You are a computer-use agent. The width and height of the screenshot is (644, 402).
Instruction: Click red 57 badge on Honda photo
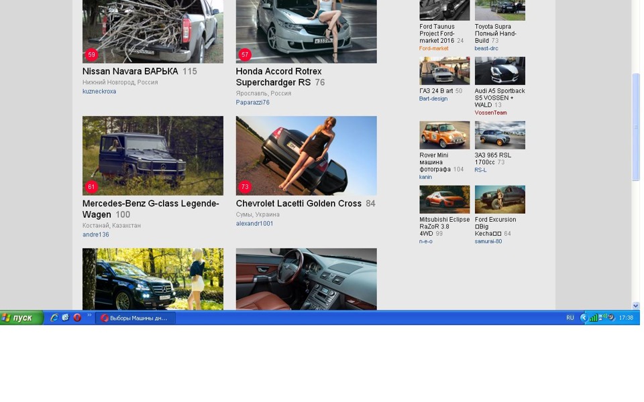click(x=245, y=54)
